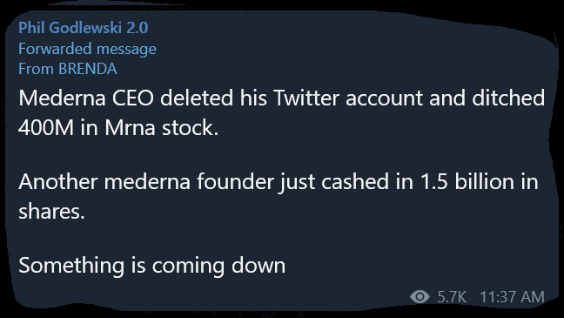
Task: Click the word cashed in second paragraph
Action: click(355, 181)
